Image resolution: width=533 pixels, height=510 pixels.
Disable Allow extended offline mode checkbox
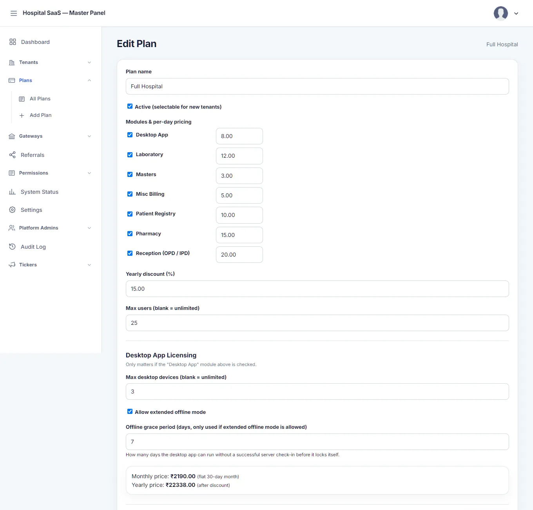click(x=130, y=412)
